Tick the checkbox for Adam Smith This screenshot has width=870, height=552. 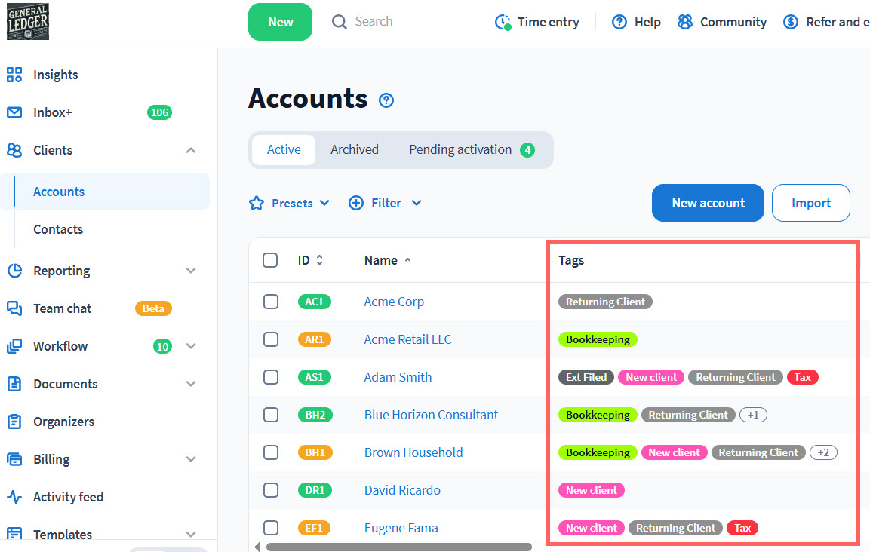271,377
